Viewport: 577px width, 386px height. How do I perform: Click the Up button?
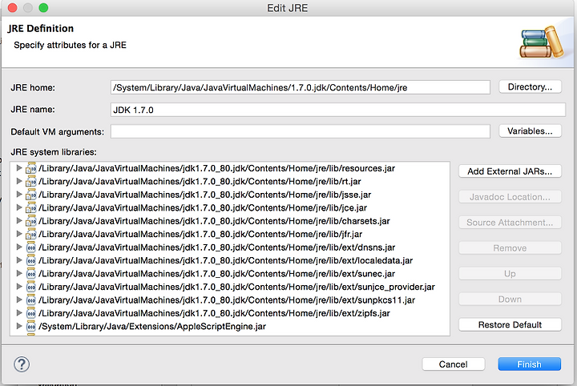coord(510,274)
